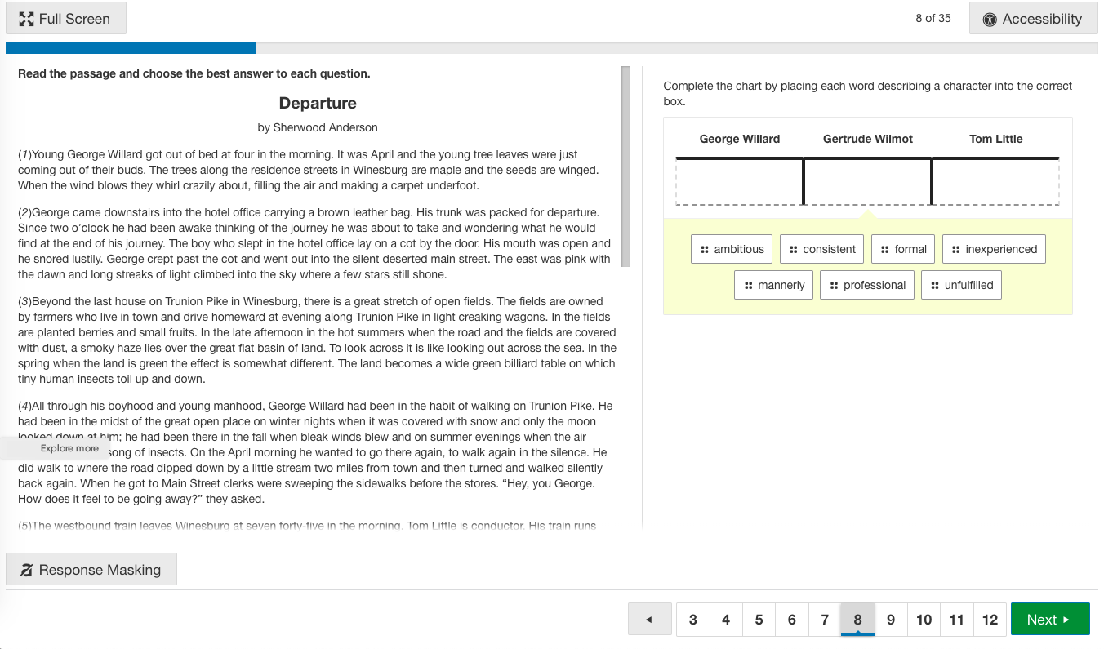
Task: Click the drag handle on the unfulfilled chip
Action: (x=935, y=286)
